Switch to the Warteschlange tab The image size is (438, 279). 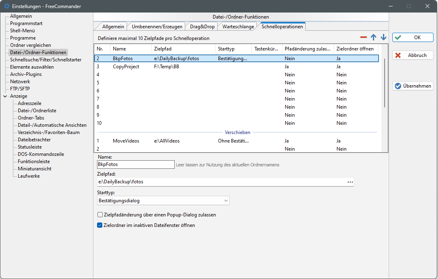[238, 27]
